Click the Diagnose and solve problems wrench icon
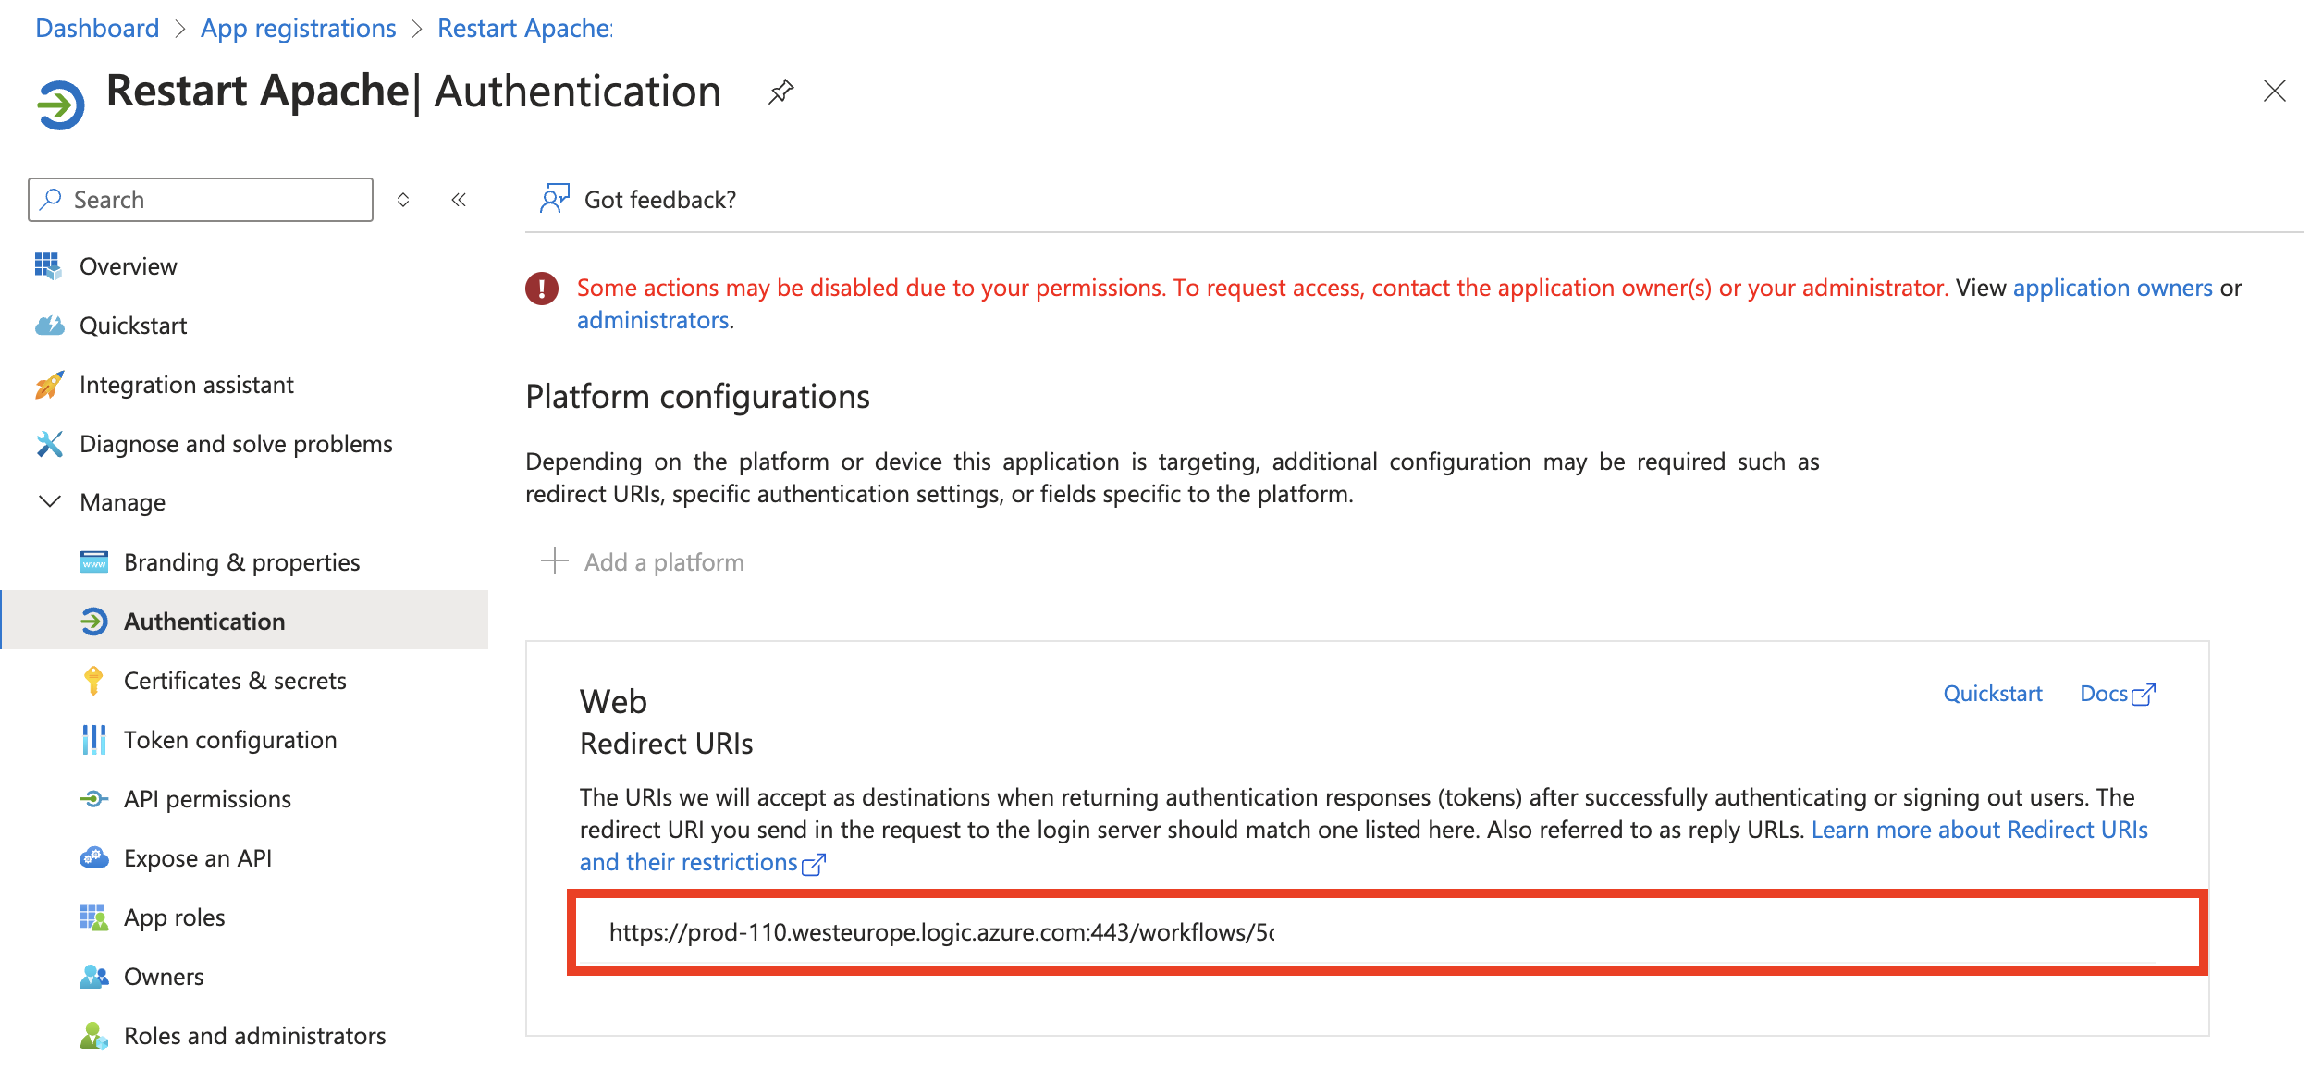The width and height of the screenshot is (2310, 1071). click(x=50, y=444)
